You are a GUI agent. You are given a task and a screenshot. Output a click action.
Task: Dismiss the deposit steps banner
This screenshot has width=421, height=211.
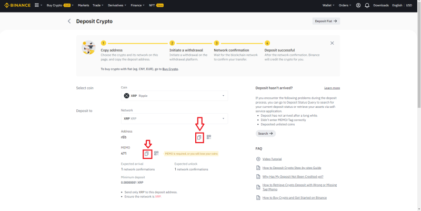[332, 43]
